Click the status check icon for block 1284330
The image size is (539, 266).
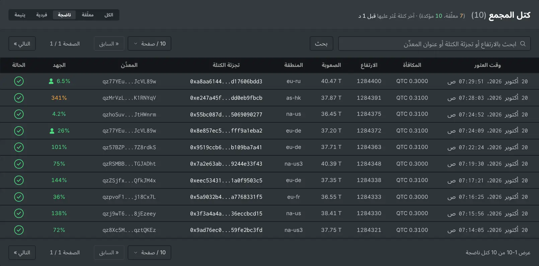(19, 213)
